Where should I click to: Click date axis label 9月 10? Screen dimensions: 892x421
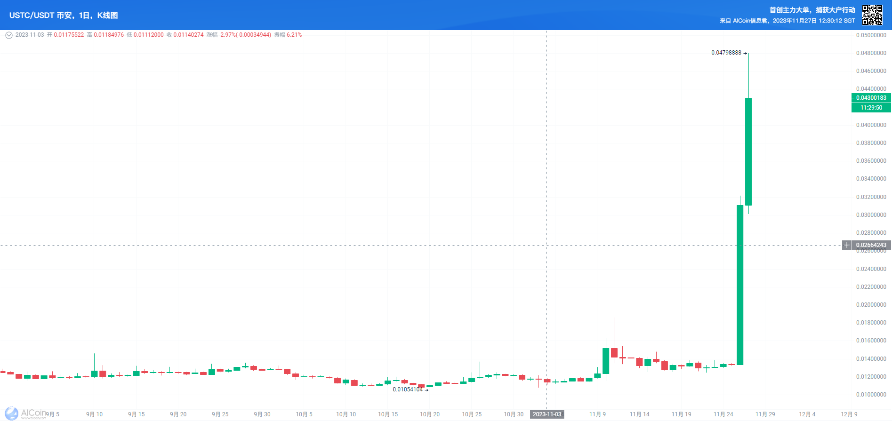94,414
